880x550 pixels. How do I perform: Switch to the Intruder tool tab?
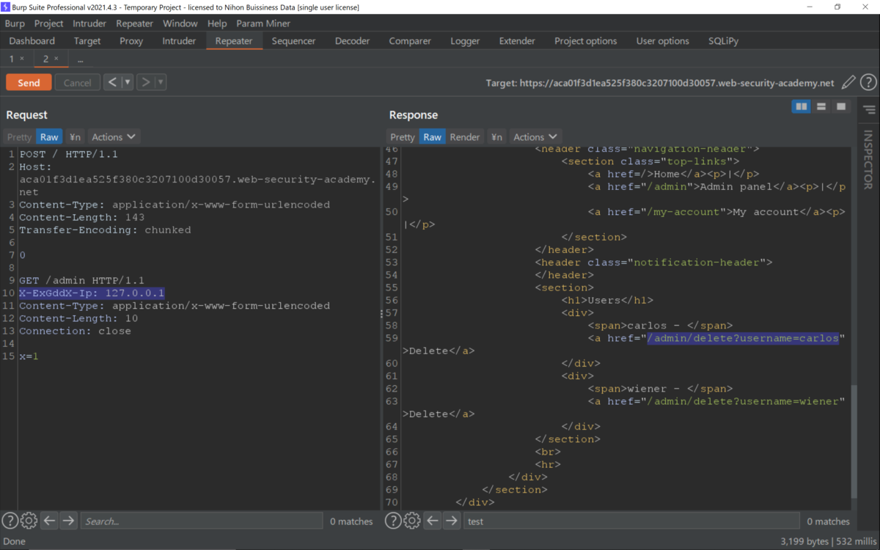(x=179, y=41)
